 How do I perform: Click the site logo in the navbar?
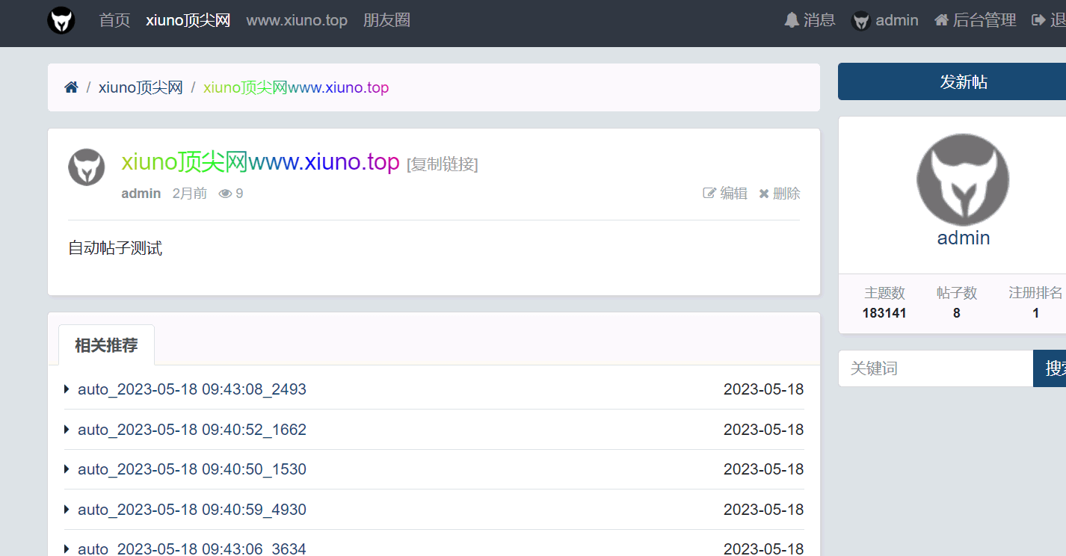tap(61, 20)
